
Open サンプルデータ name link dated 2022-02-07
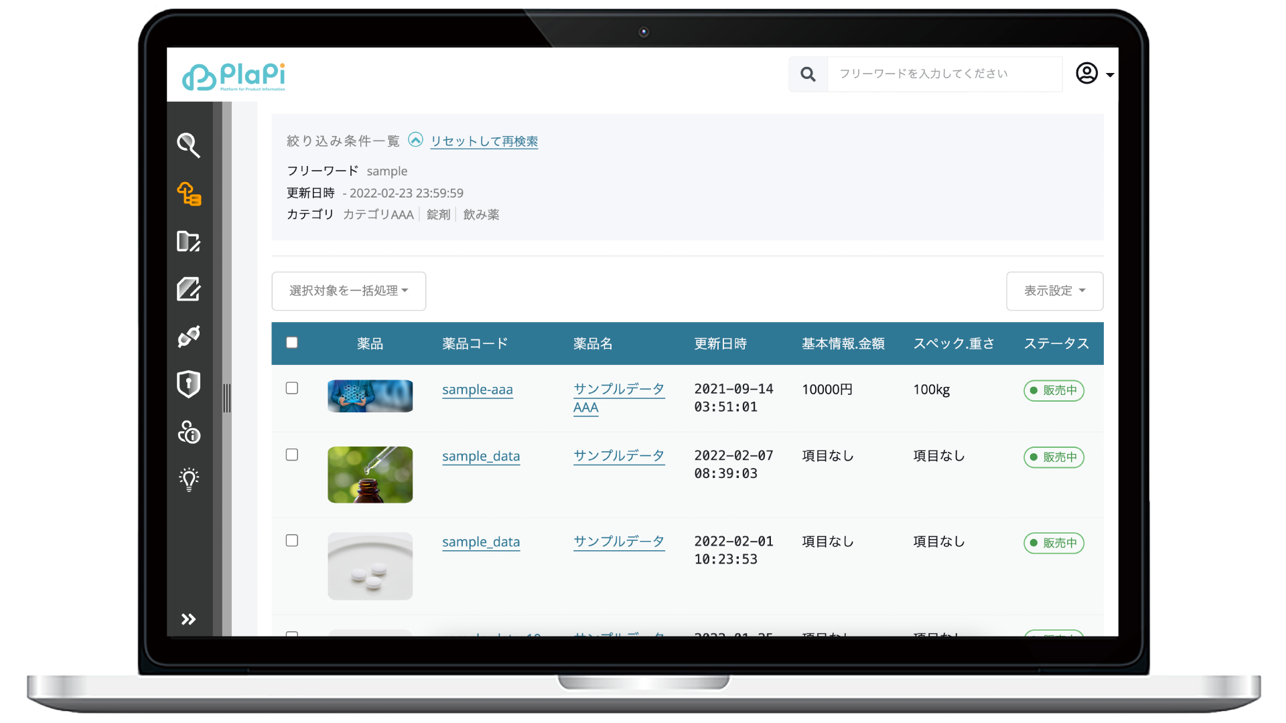coord(619,456)
